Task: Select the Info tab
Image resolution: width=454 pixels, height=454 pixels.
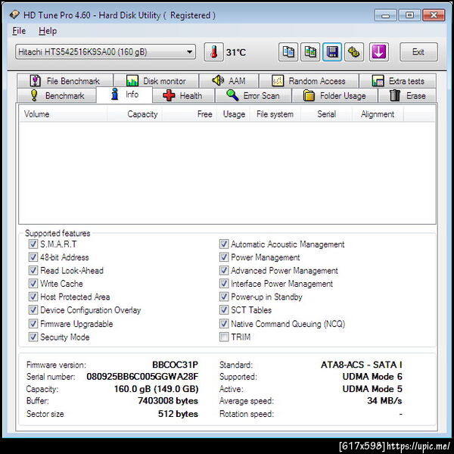Action: pos(124,95)
